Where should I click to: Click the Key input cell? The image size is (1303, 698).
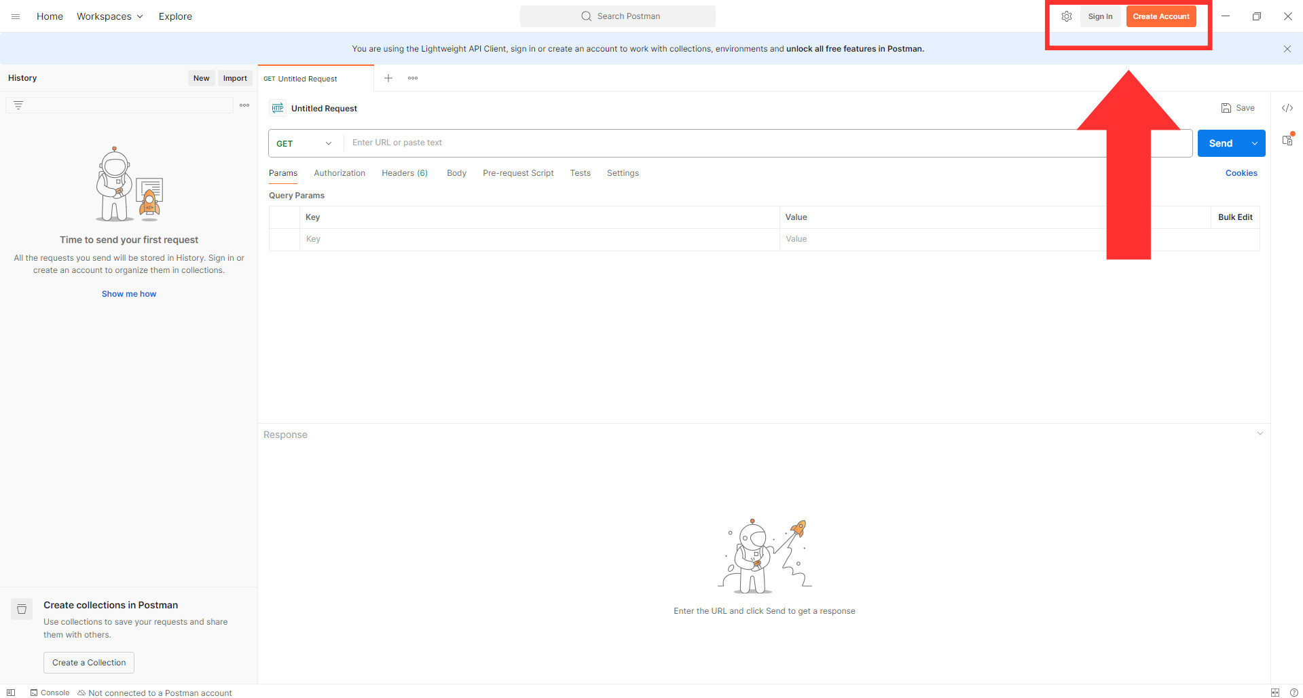click(x=540, y=239)
